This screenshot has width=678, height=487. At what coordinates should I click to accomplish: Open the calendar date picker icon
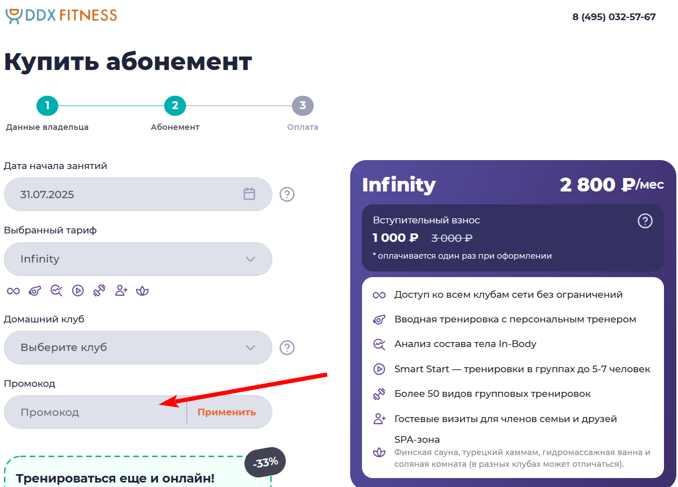click(249, 194)
